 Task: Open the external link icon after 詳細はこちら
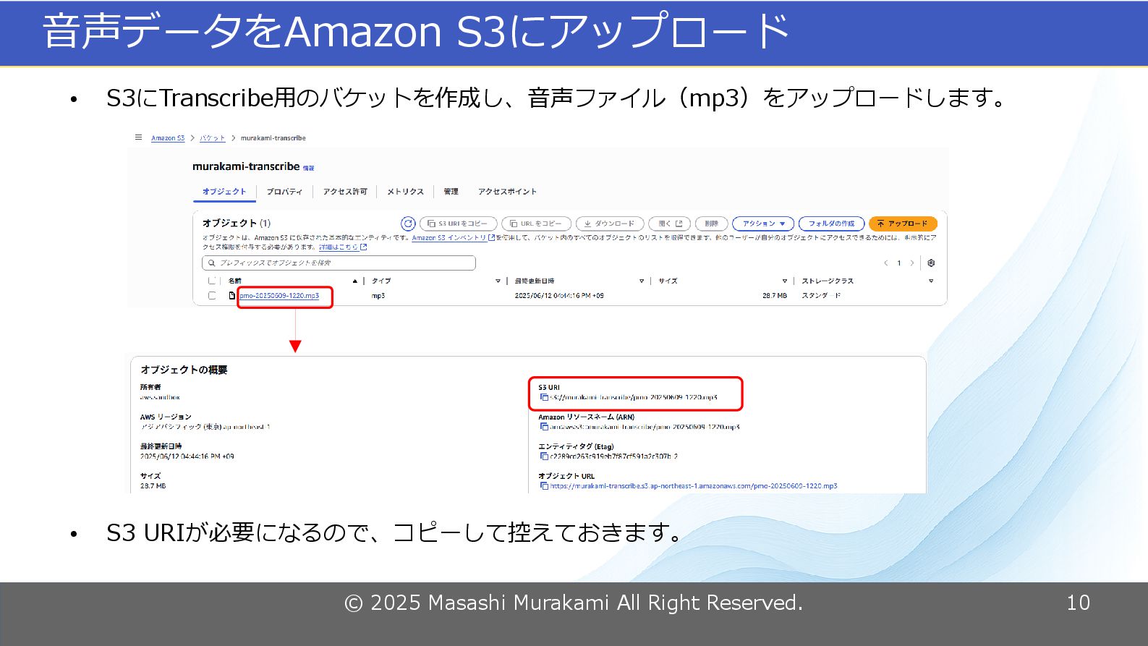pos(363,247)
